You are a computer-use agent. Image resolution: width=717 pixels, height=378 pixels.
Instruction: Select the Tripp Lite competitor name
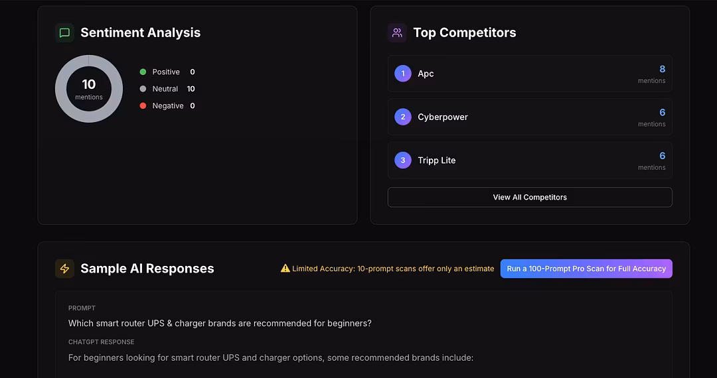(x=437, y=160)
